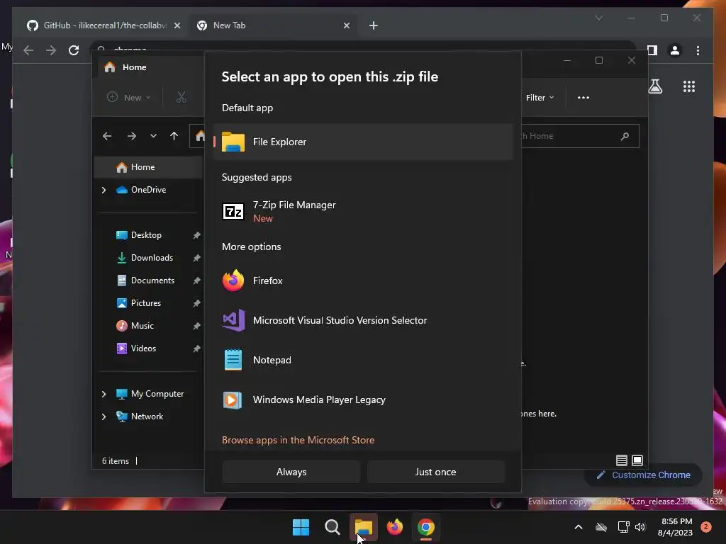The image size is (726, 544).
Task: Open the New dropdown in File Explorer toolbar
Action: tap(129, 98)
